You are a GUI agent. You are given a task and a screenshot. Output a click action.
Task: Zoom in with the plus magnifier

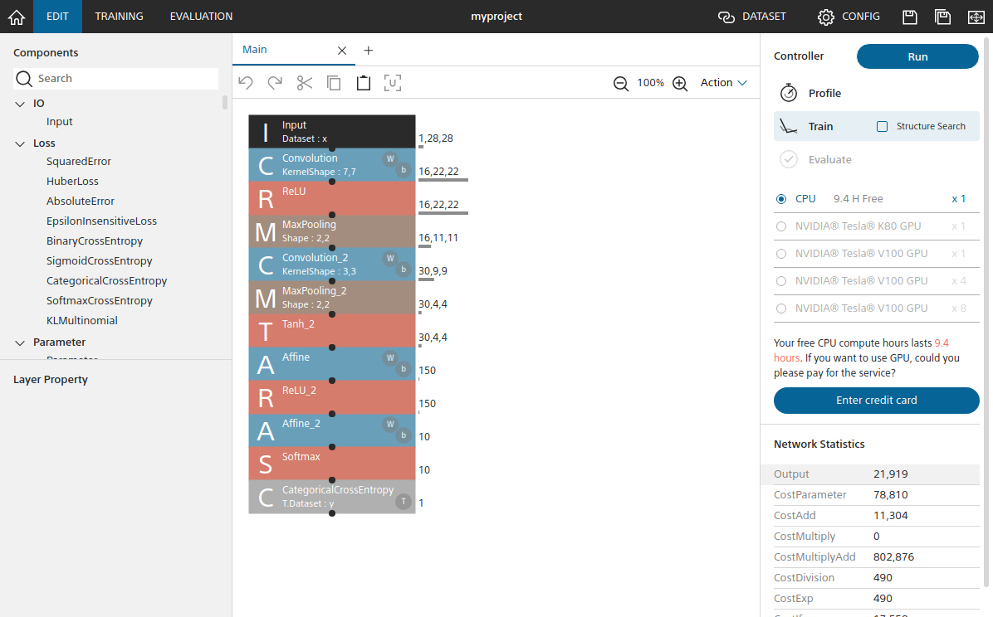click(x=680, y=83)
